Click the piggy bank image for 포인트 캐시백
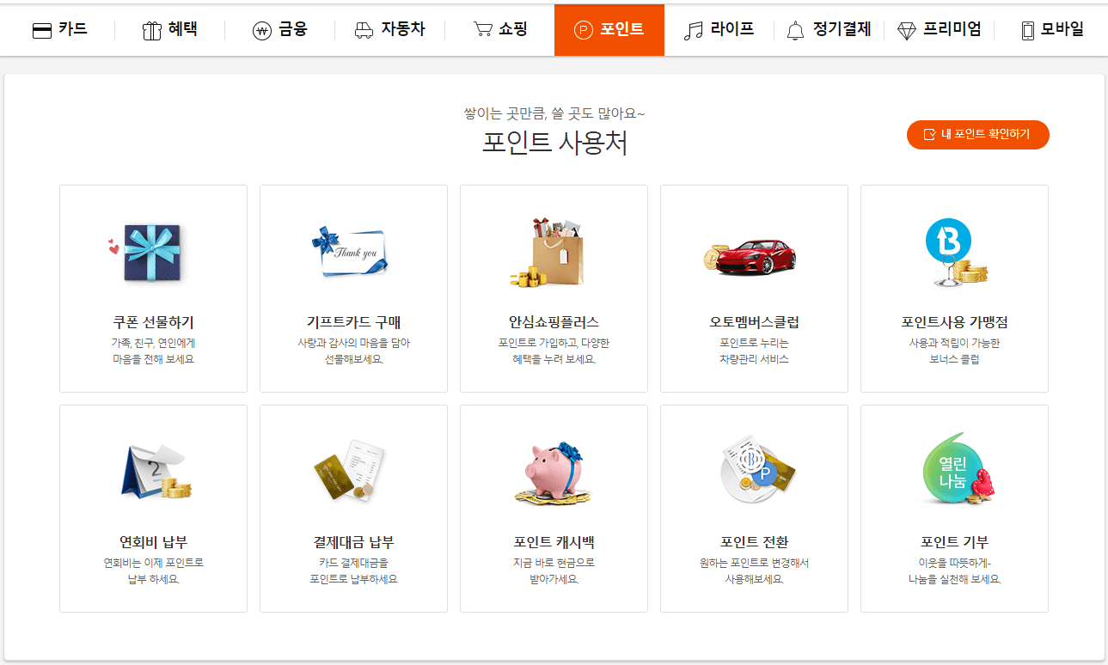Screen dimensions: 1108x665 554,471
